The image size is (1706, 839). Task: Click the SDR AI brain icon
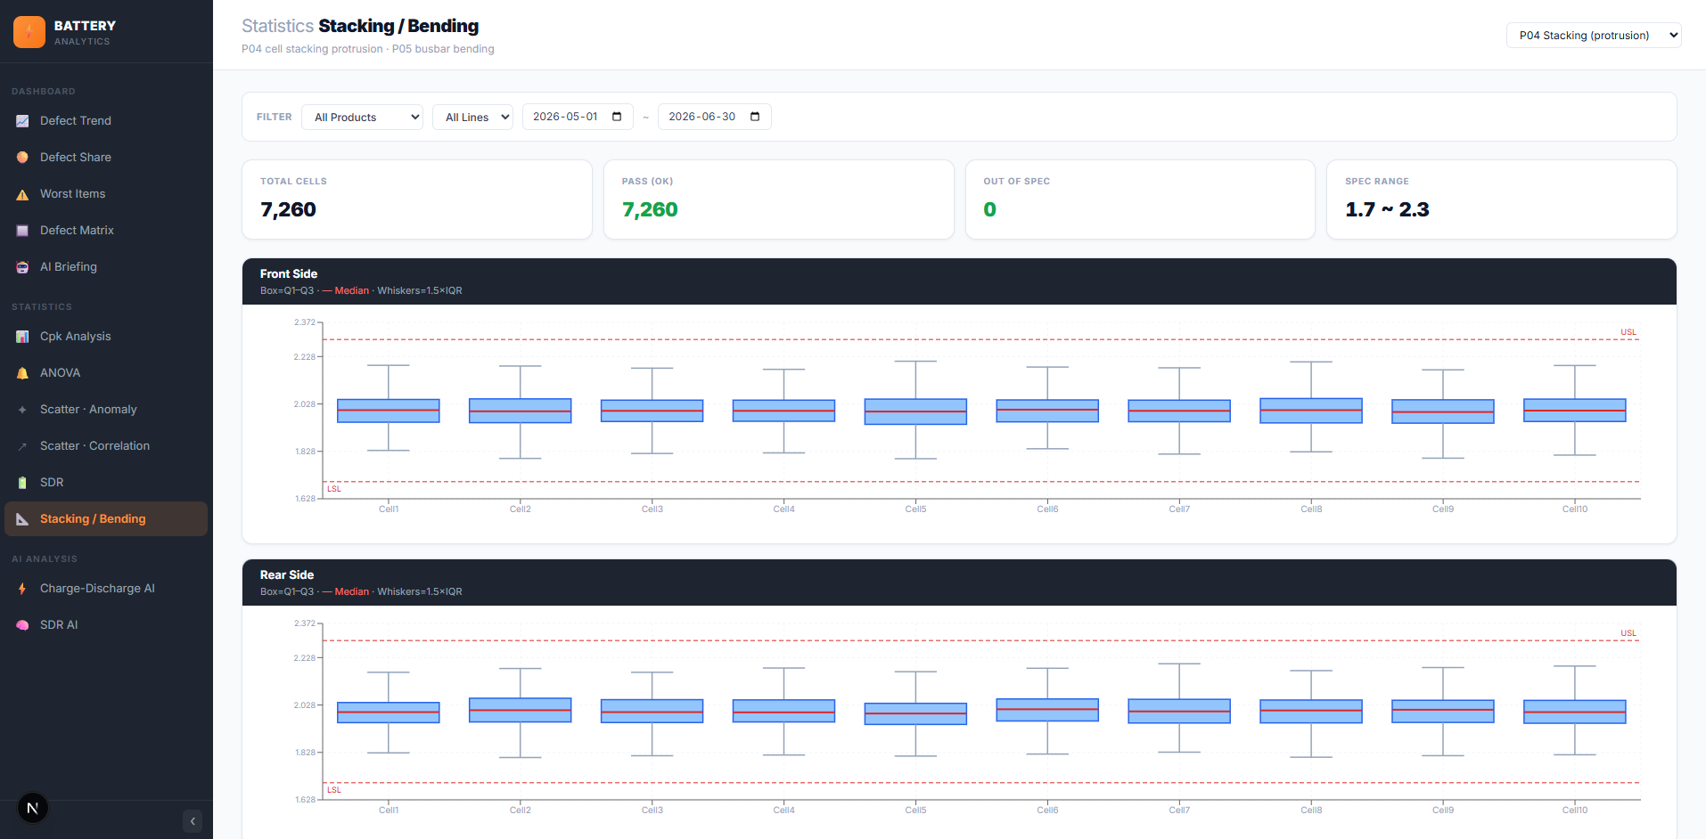(22, 625)
